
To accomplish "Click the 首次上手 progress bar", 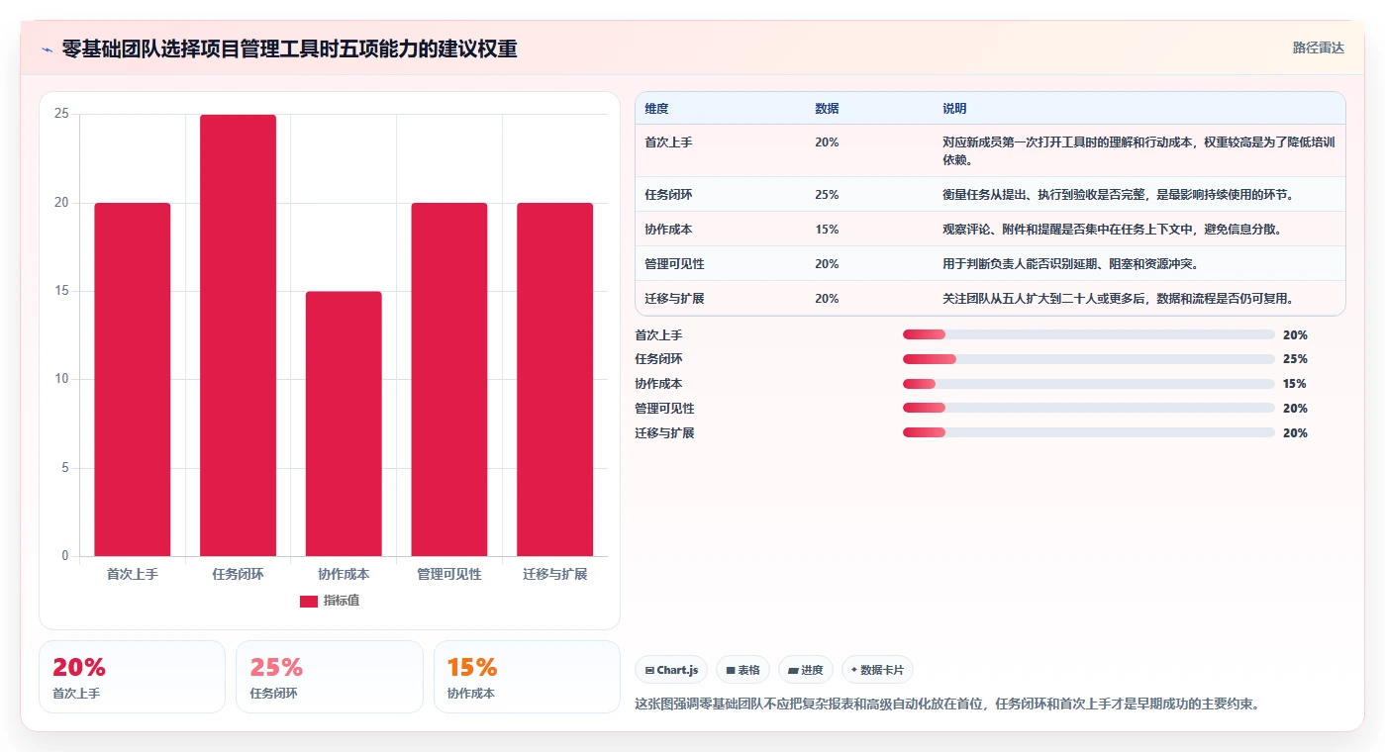I will (1088, 335).
